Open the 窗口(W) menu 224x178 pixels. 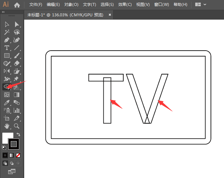tap(162, 5)
